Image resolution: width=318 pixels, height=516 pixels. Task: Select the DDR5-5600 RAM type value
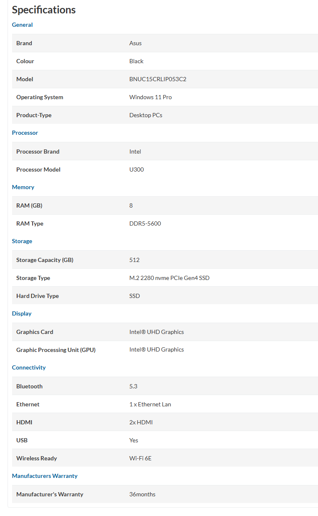pyautogui.click(x=145, y=223)
